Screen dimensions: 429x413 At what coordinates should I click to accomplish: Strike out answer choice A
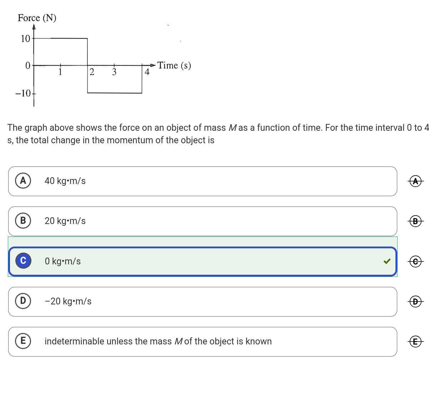pos(415,181)
